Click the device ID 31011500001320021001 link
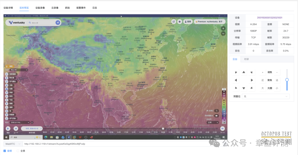The height and width of the screenshot is (155, 298). (270, 18)
